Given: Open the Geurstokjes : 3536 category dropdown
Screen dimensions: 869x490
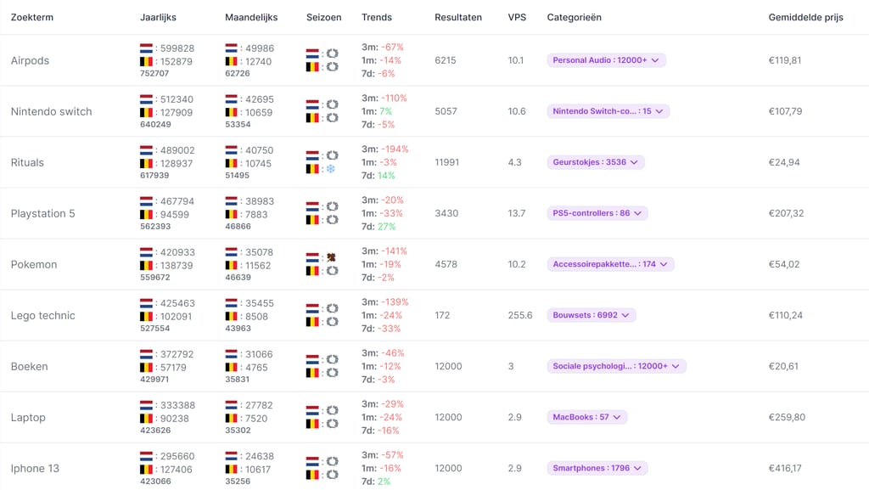Looking at the screenshot, I should (x=594, y=161).
